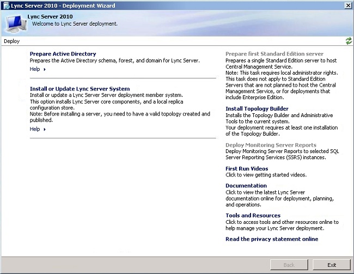Click the title bar application icon
This screenshot has width=354, height=274.
point(5,4)
